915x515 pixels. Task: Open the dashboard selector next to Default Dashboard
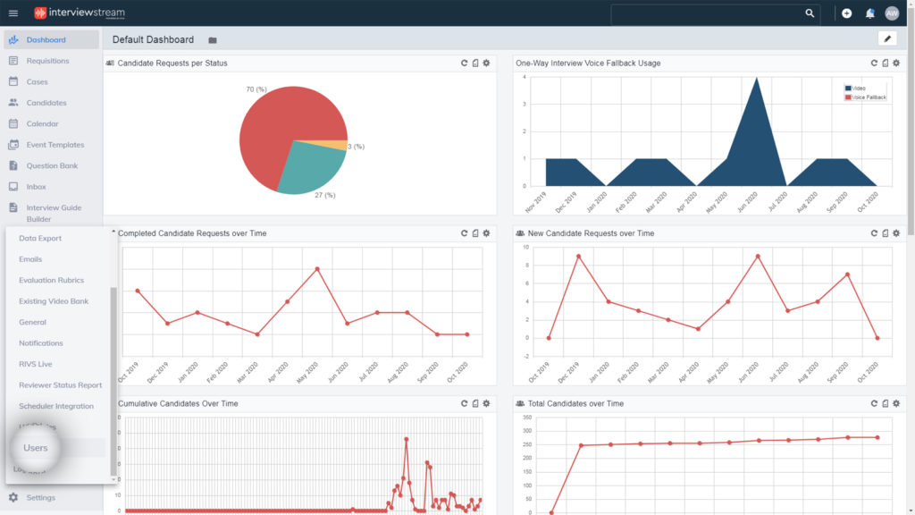click(x=212, y=39)
